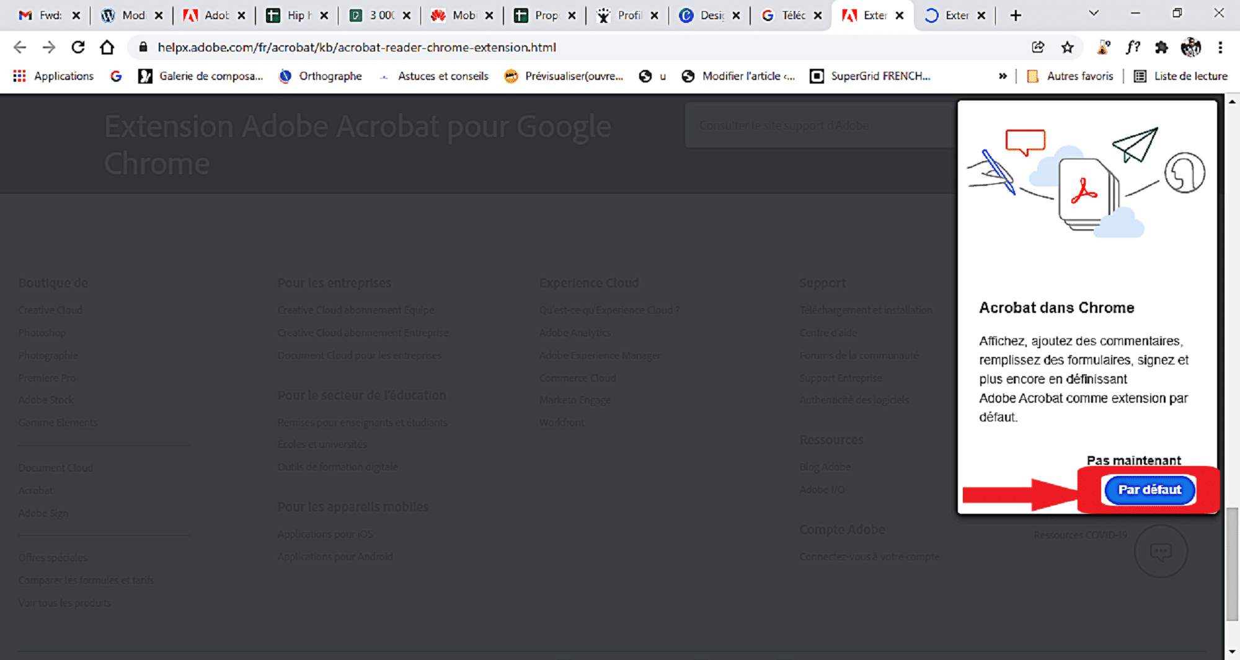Open the browser home page
The height and width of the screenshot is (660, 1240).
click(107, 47)
